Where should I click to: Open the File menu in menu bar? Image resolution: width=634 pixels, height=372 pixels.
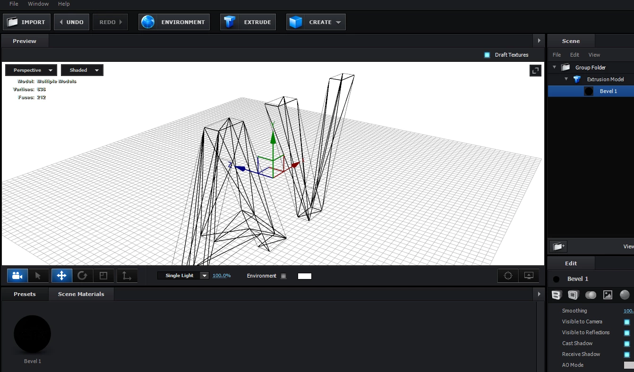click(14, 4)
